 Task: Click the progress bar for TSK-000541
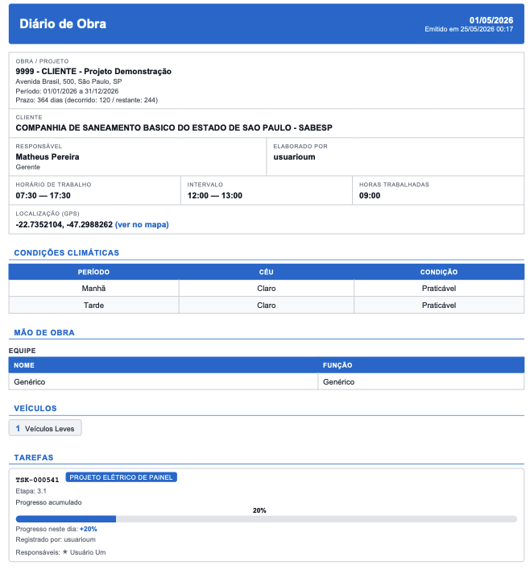click(x=267, y=518)
